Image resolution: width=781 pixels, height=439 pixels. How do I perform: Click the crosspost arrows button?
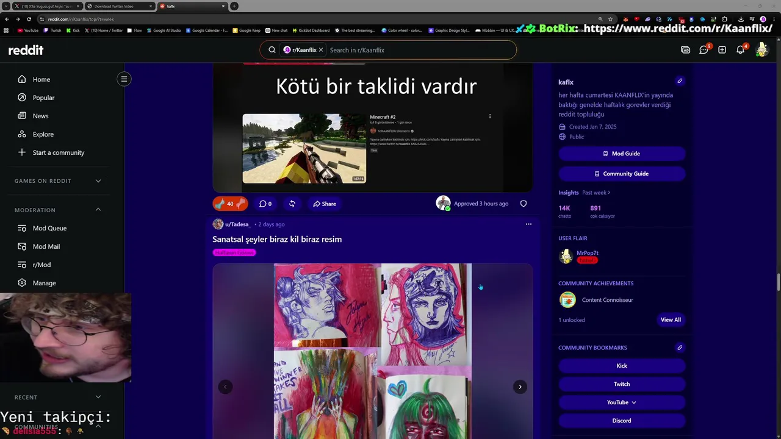pyautogui.click(x=292, y=204)
